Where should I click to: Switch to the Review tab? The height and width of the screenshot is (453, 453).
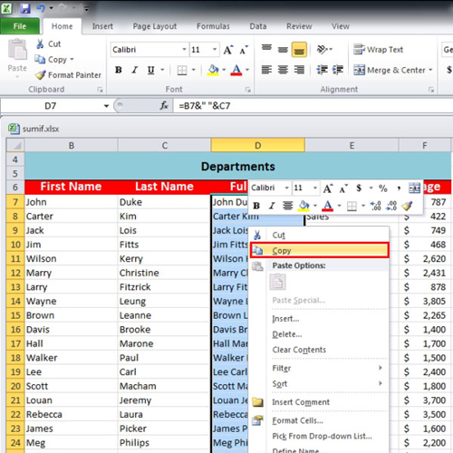pyautogui.click(x=299, y=26)
